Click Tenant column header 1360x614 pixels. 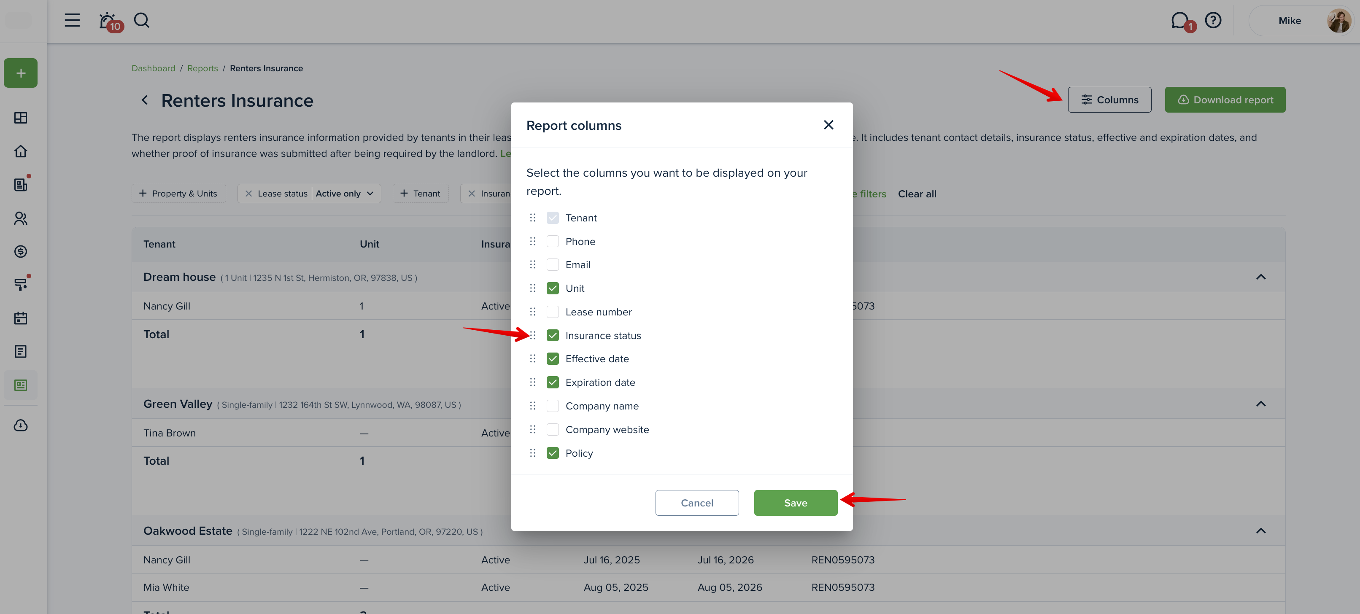pos(159,245)
